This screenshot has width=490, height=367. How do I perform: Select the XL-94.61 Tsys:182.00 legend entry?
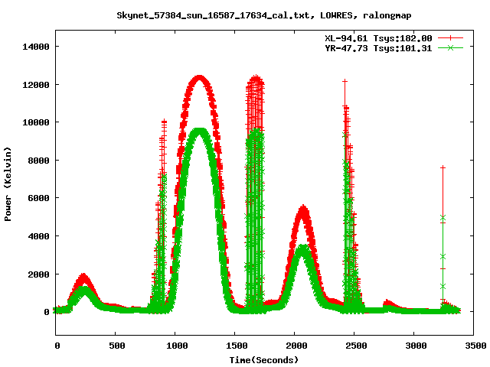coord(378,38)
